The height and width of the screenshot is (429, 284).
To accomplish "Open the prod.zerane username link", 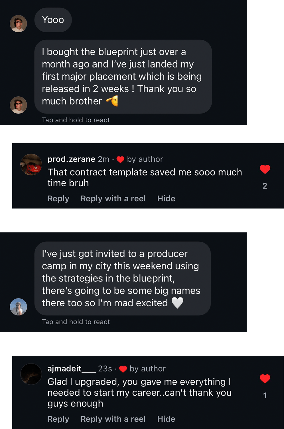I will [x=71, y=159].
